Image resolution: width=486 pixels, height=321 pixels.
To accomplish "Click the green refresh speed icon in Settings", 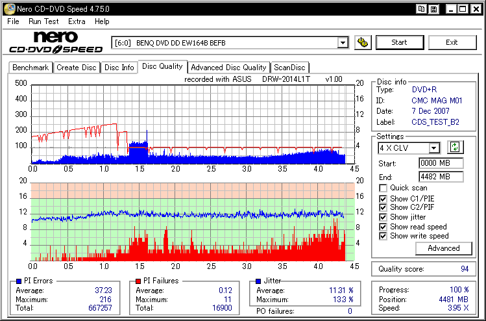I will (x=455, y=147).
